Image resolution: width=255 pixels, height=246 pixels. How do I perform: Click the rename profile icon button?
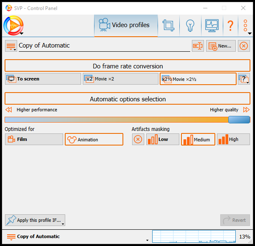tap(198, 46)
